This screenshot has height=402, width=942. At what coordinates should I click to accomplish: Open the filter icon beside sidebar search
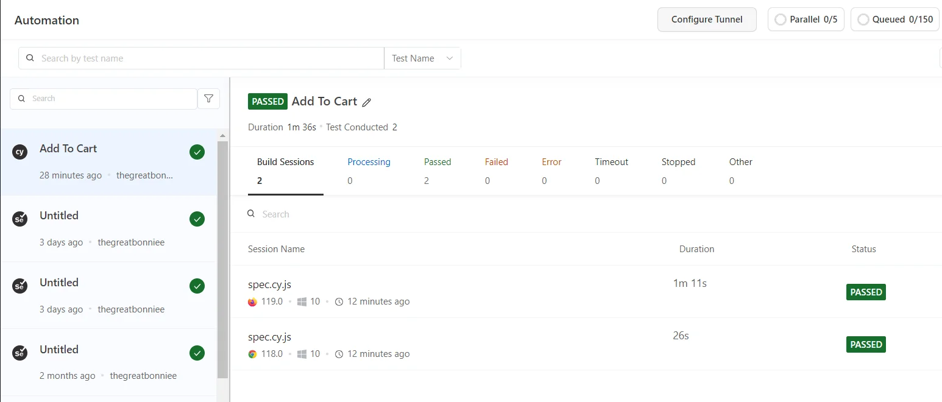[x=208, y=98]
